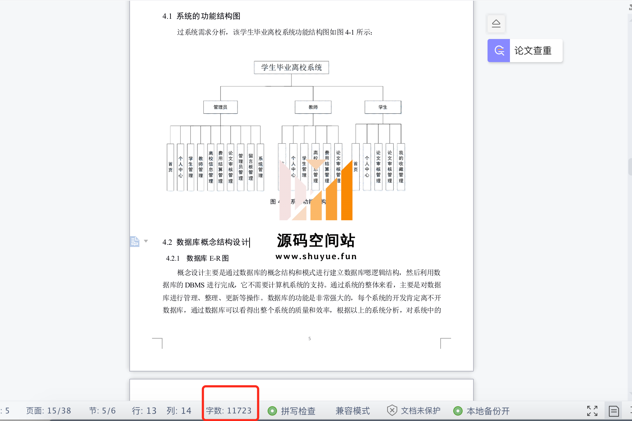Click the 页面: 15/38 page indicator
The width and height of the screenshot is (632, 421).
[48, 411]
